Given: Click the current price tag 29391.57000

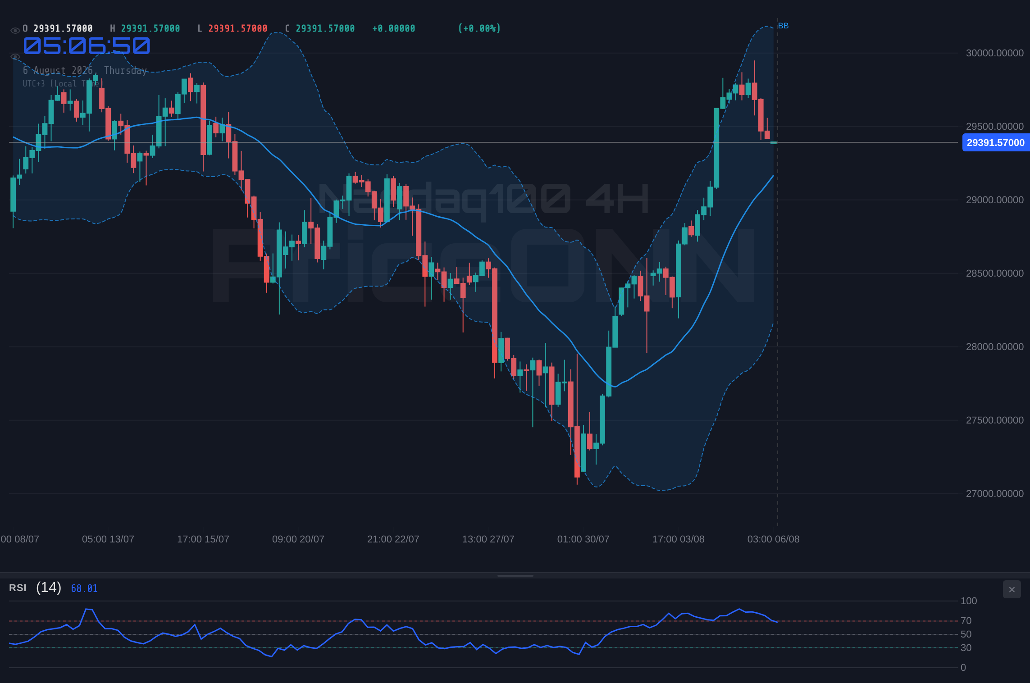Looking at the screenshot, I should point(996,143).
